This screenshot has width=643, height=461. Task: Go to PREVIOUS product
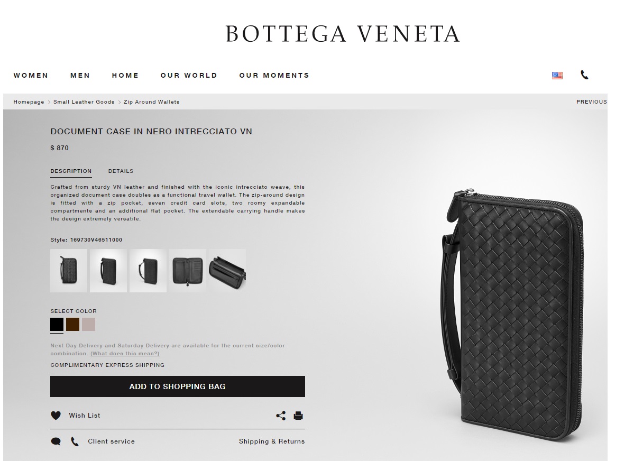591,102
